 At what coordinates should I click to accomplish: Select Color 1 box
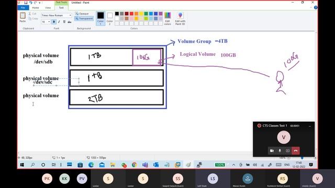tap(100, 18)
